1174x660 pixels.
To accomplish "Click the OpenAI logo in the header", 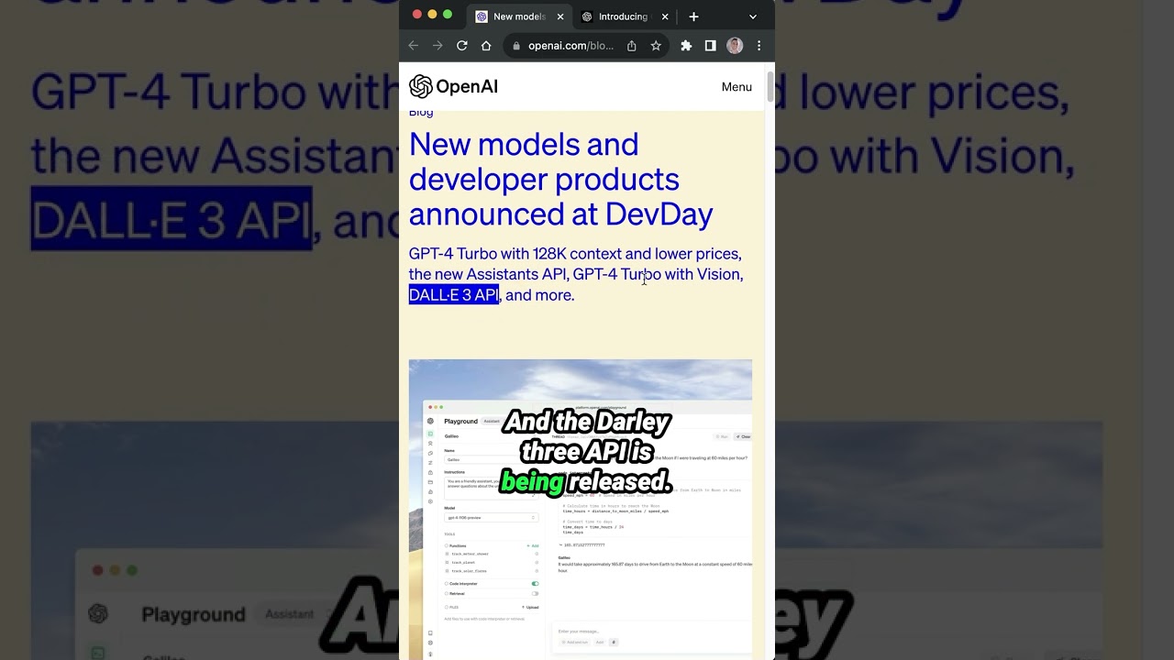I will [x=453, y=87].
